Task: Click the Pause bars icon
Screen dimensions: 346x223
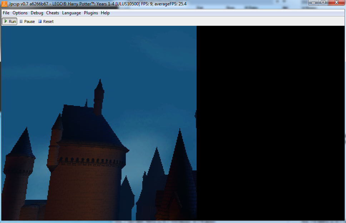Action: pos(21,21)
